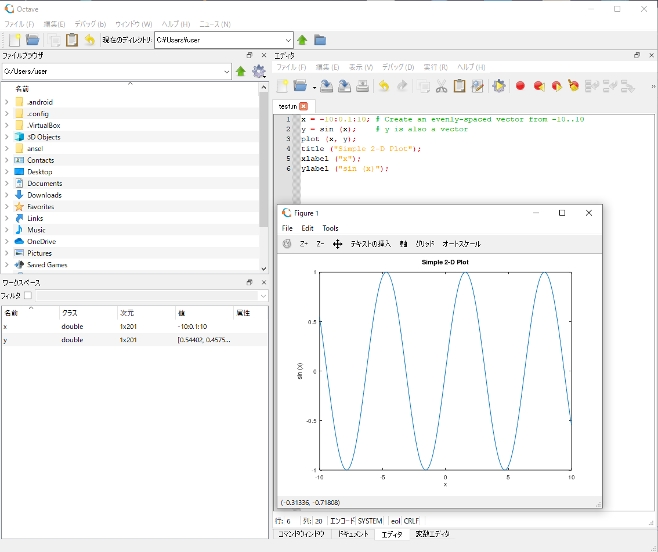The image size is (658, 552).
Task: Enable the workspace filter checkbox
Action: (x=27, y=296)
